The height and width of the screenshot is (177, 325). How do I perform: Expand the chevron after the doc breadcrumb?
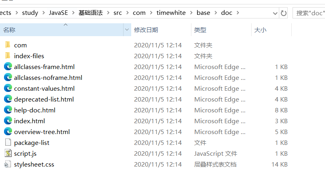(238, 13)
